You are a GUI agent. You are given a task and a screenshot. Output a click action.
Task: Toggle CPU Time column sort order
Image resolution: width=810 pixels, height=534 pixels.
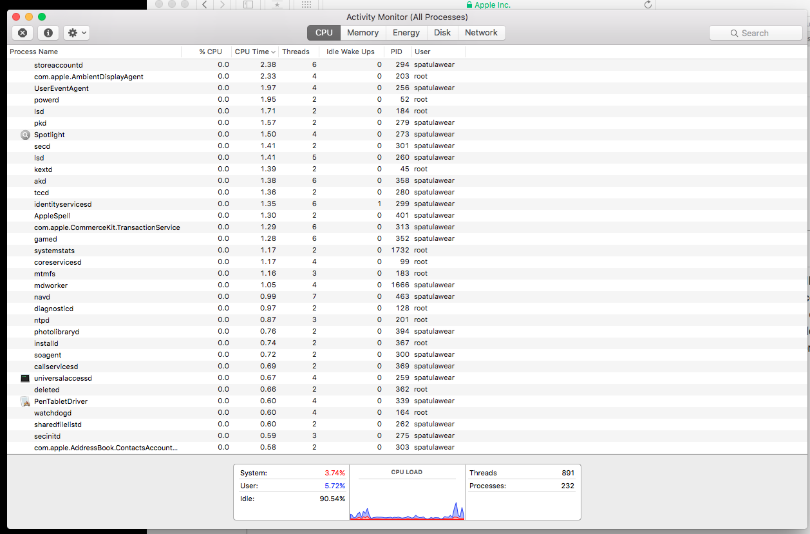pos(255,52)
